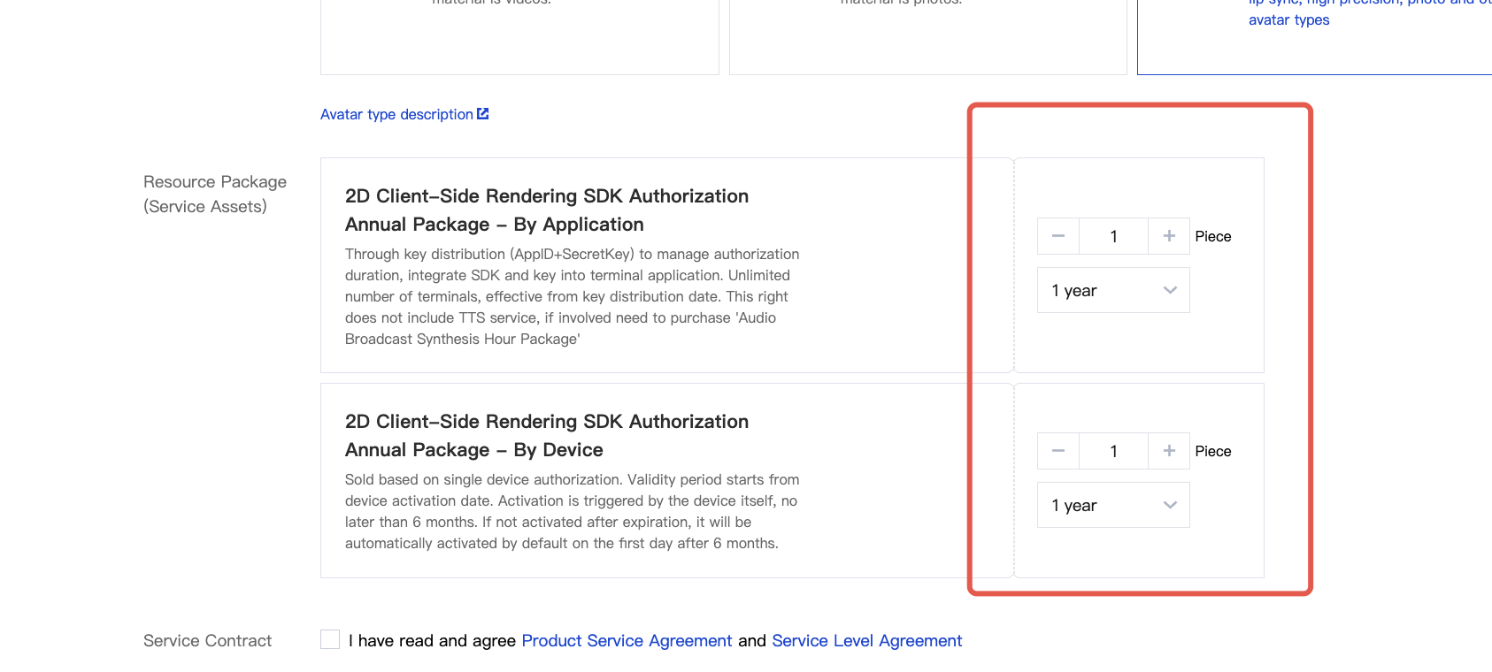Click minus icon for By Device package
1492x672 pixels.
[1058, 451]
